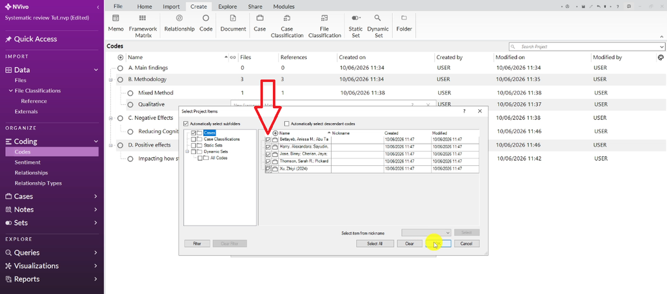Click the Quick Access pin icon
This screenshot has height=294, width=667.
(8, 39)
